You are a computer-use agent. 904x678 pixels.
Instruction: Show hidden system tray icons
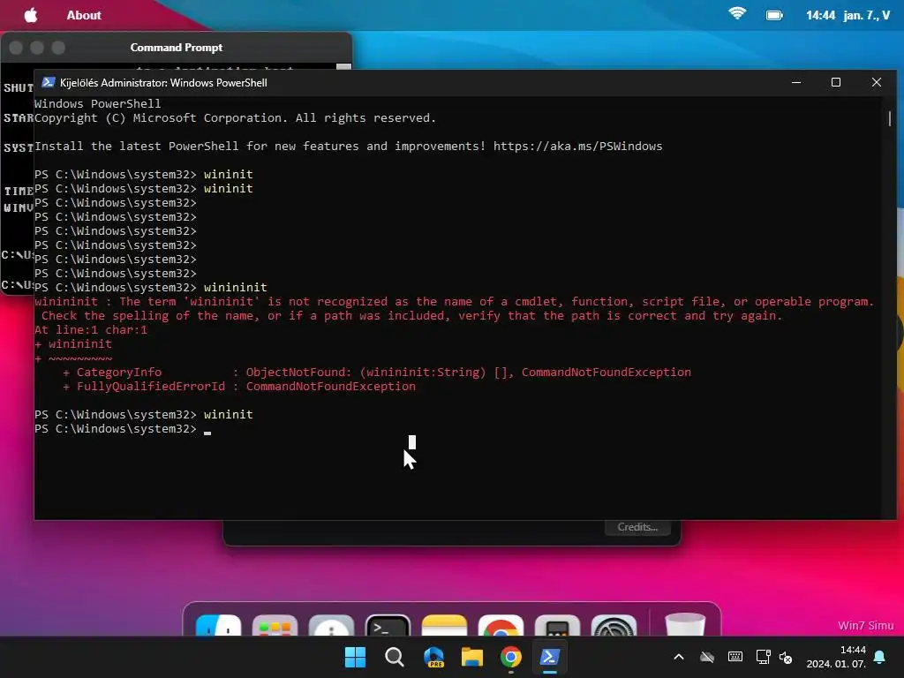[x=679, y=657]
